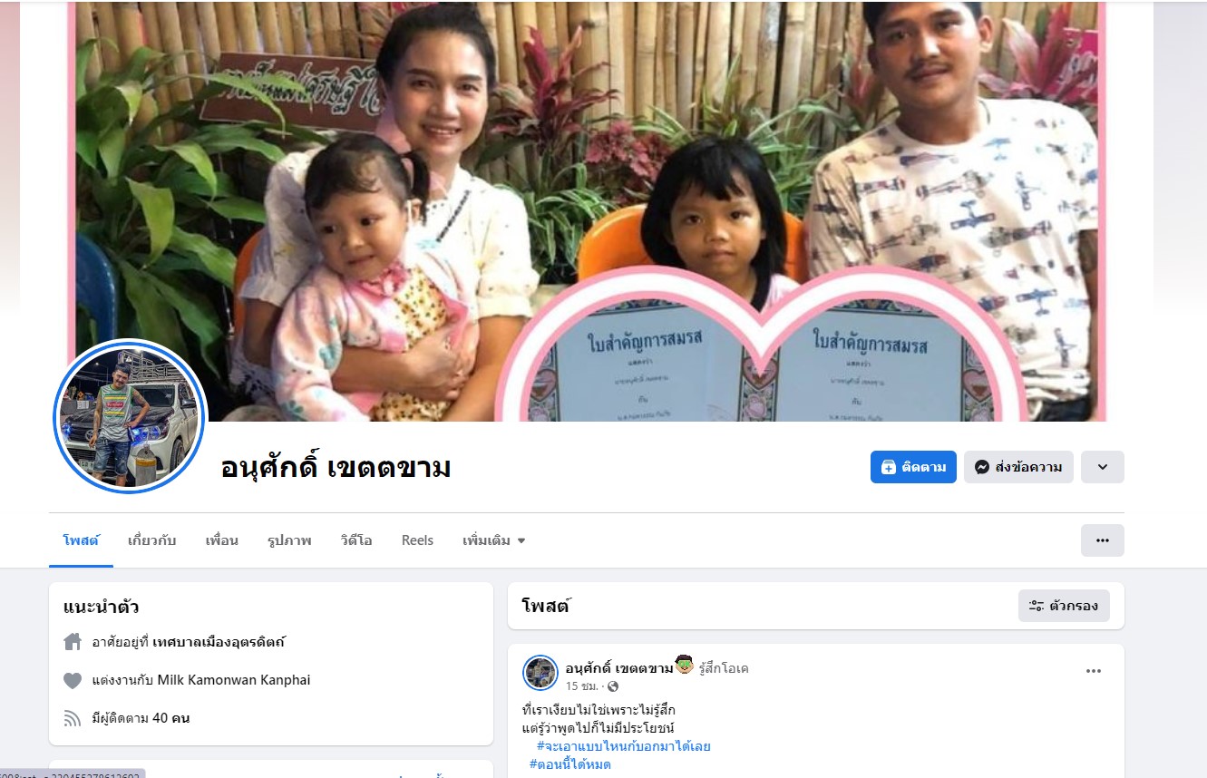Expand the chevron dropdown beside ส่งข้อความ
This screenshot has width=1207, height=778.
1103,467
